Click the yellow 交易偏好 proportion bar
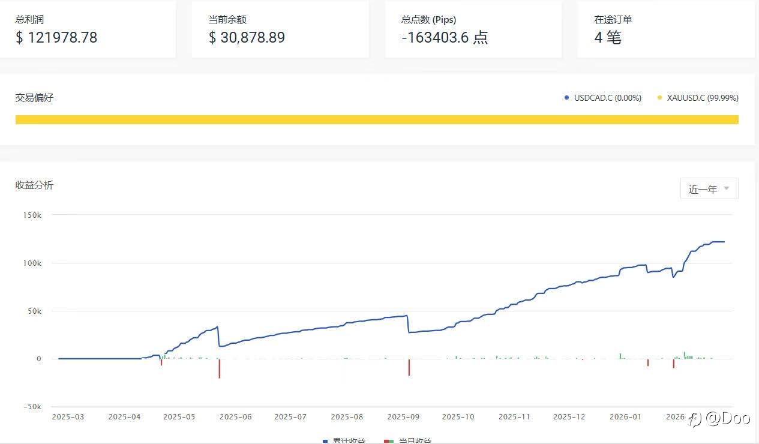The width and height of the screenshot is (759, 444). (377, 120)
